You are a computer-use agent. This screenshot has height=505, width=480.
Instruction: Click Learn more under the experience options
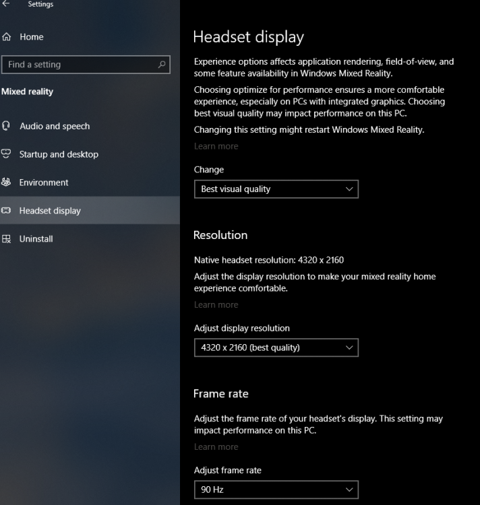[x=216, y=146]
